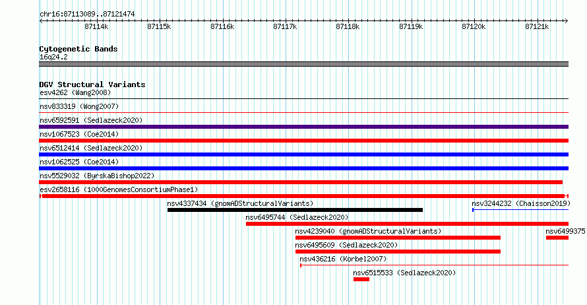Open the nsv1062525 (Coe2014) variant label
This screenshot has width=587, height=305.
[79, 162]
